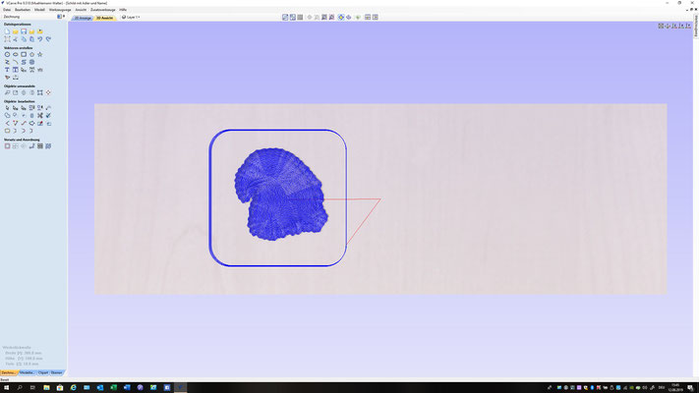The image size is (699, 393).
Task: Open the Move Selected Objects tool
Action: (x=7, y=92)
